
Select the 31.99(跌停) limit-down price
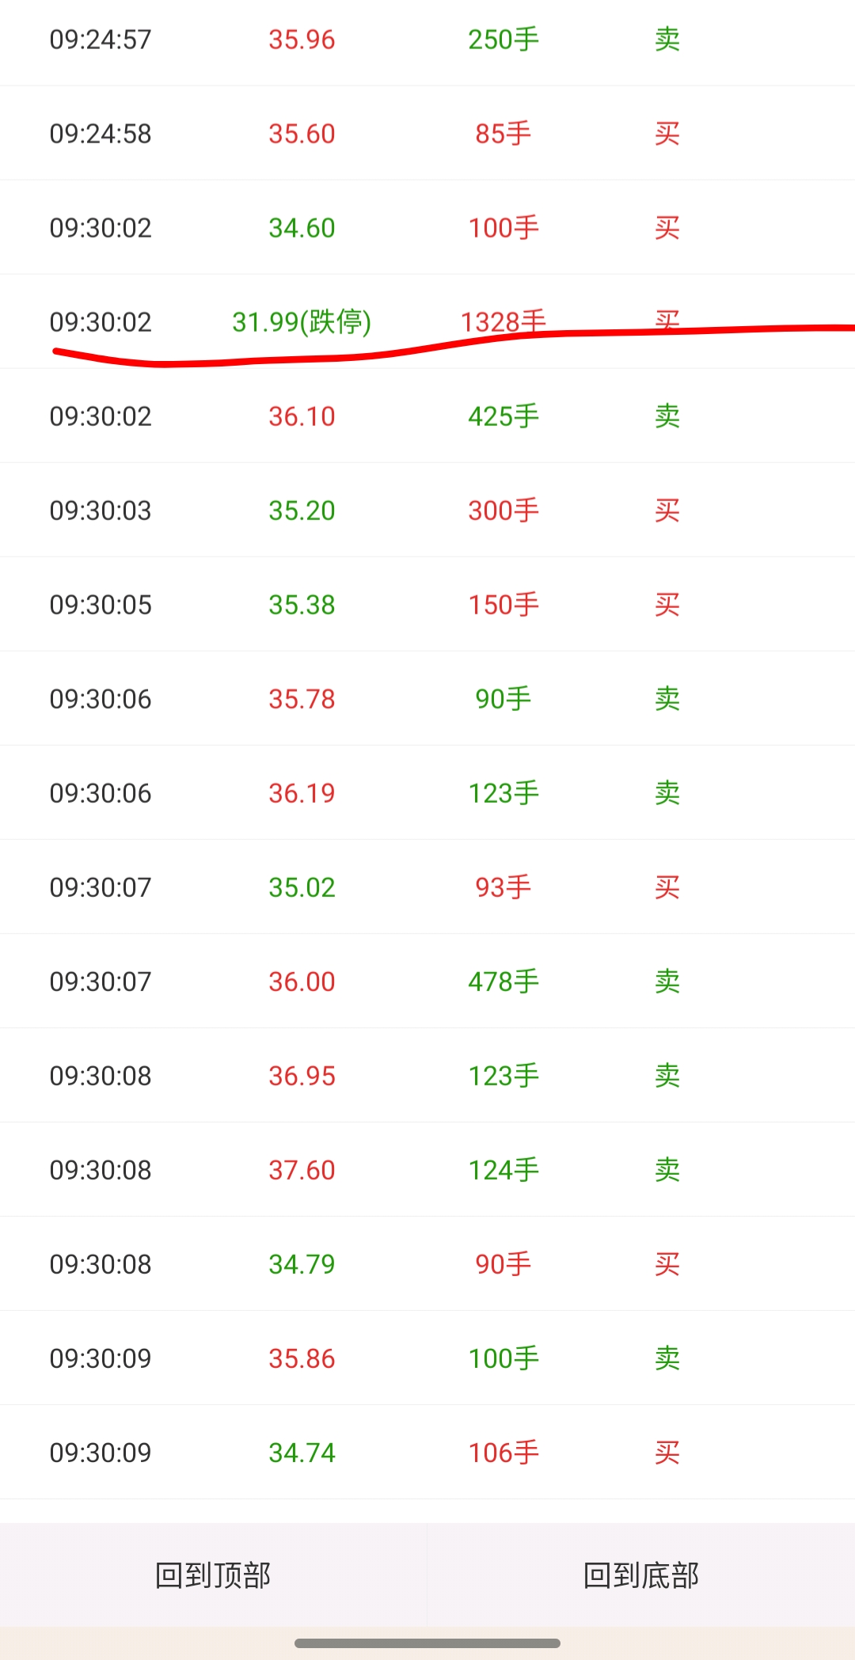click(x=302, y=322)
